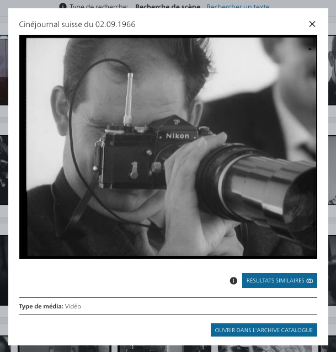The image size is (336, 352).
Task: Click camera icon inside Résultats similaires button
Action: [x=310, y=281]
